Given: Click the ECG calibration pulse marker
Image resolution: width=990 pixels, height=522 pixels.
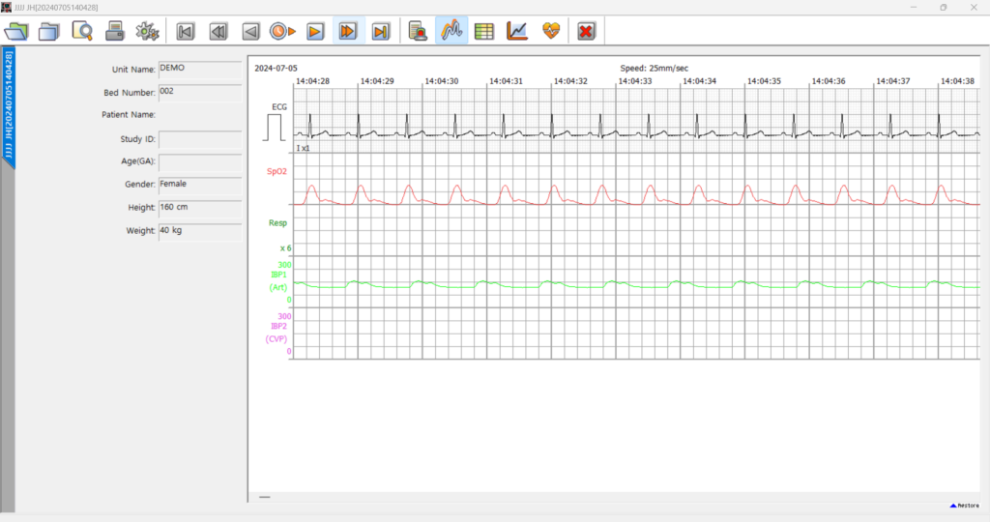Looking at the screenshot, I should [275, 128].
